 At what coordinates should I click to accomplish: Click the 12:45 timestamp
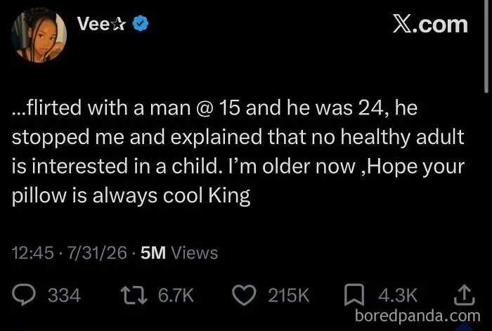(32, 253)
